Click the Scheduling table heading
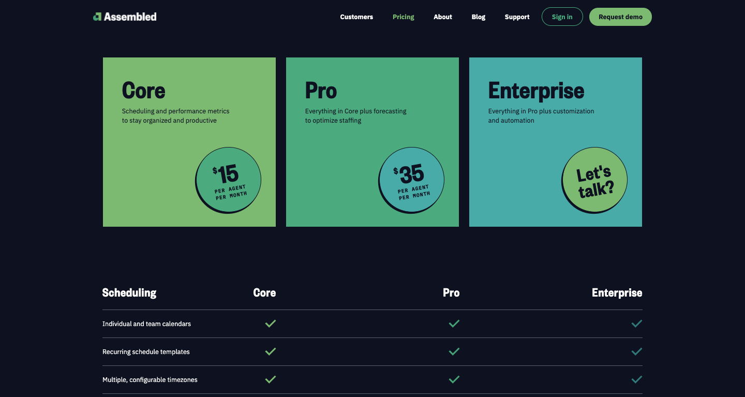The width and height of the screenshot is (745, 397). pyautogui.click(x=129, y=293)
